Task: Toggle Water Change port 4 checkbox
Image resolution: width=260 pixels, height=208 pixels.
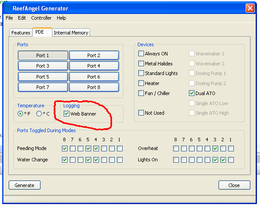Action: pos(96,160)
